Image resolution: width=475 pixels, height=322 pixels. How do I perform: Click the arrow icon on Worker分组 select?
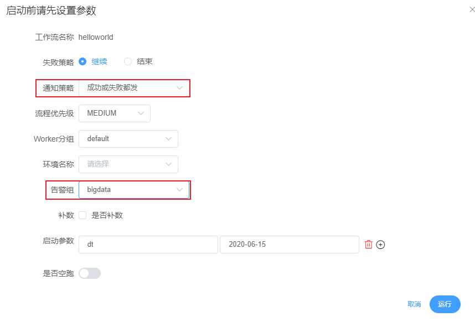click(168, 139)
